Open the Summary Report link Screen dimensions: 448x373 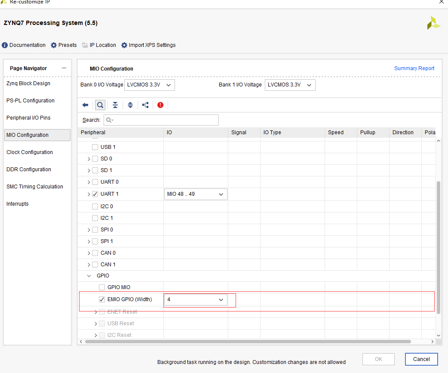pyautogui.click(x=414, y=68)
